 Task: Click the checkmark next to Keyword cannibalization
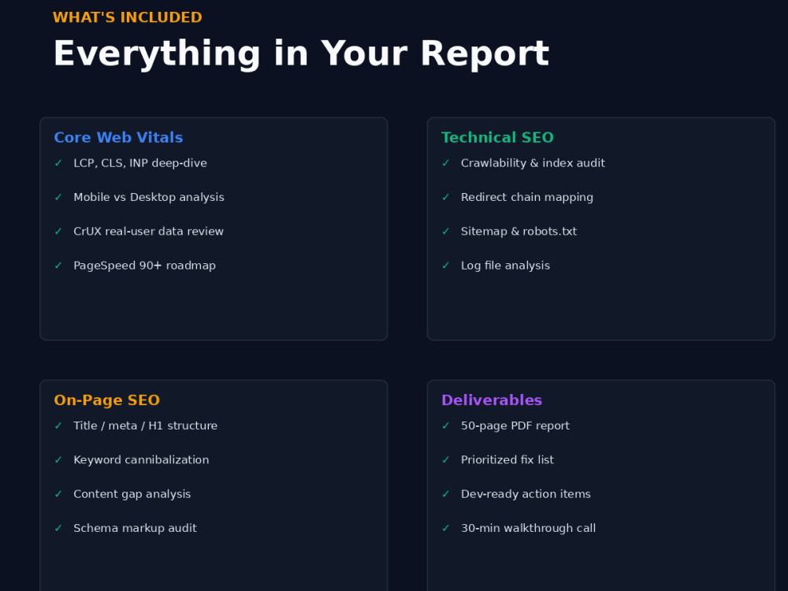coord(58,460)
